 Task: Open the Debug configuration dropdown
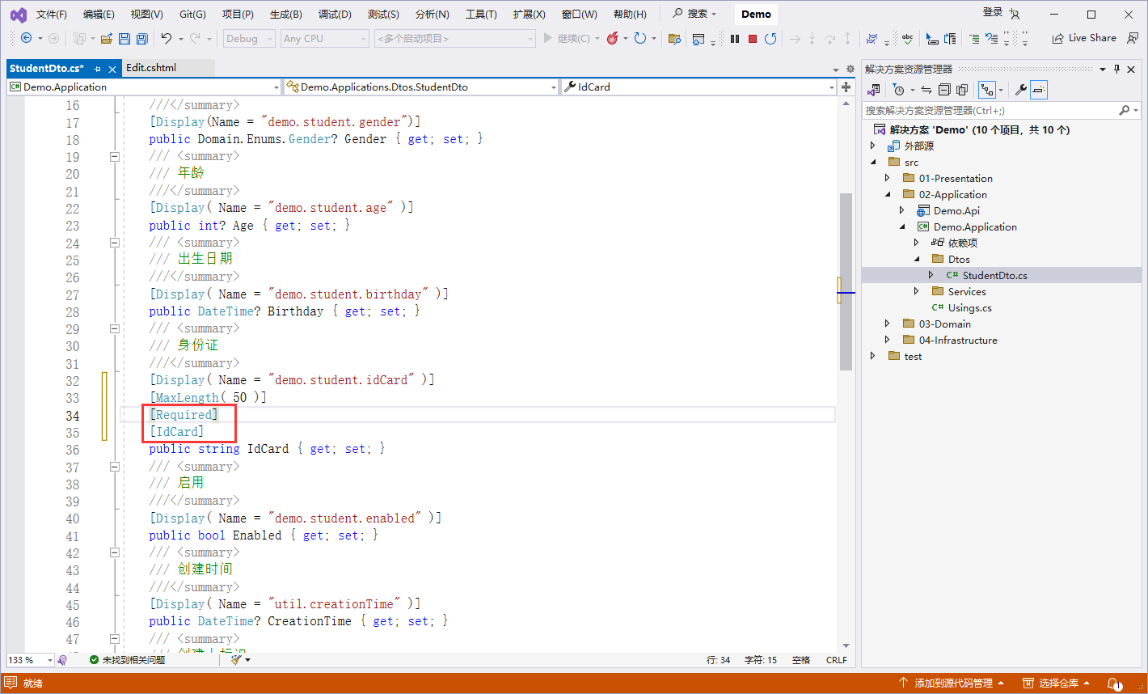pyautogui.click(x=249, y=38)
